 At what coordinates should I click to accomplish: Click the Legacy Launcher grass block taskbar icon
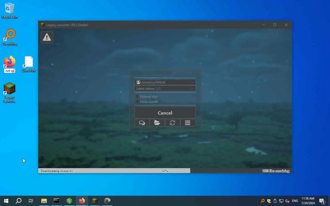[95, 201]
